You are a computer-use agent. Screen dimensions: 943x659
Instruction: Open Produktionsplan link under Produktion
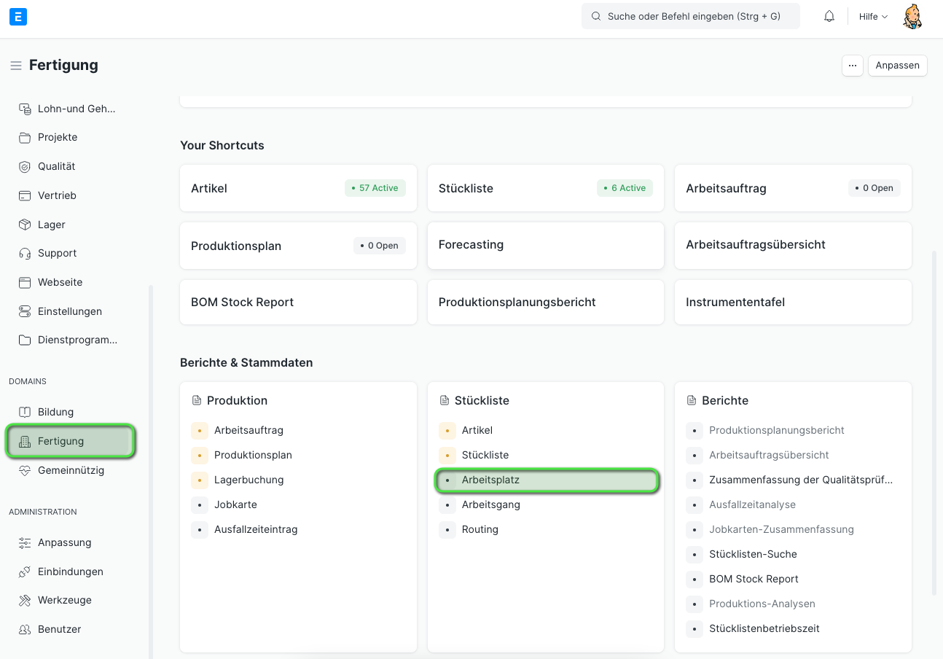[x=253, y=455]
